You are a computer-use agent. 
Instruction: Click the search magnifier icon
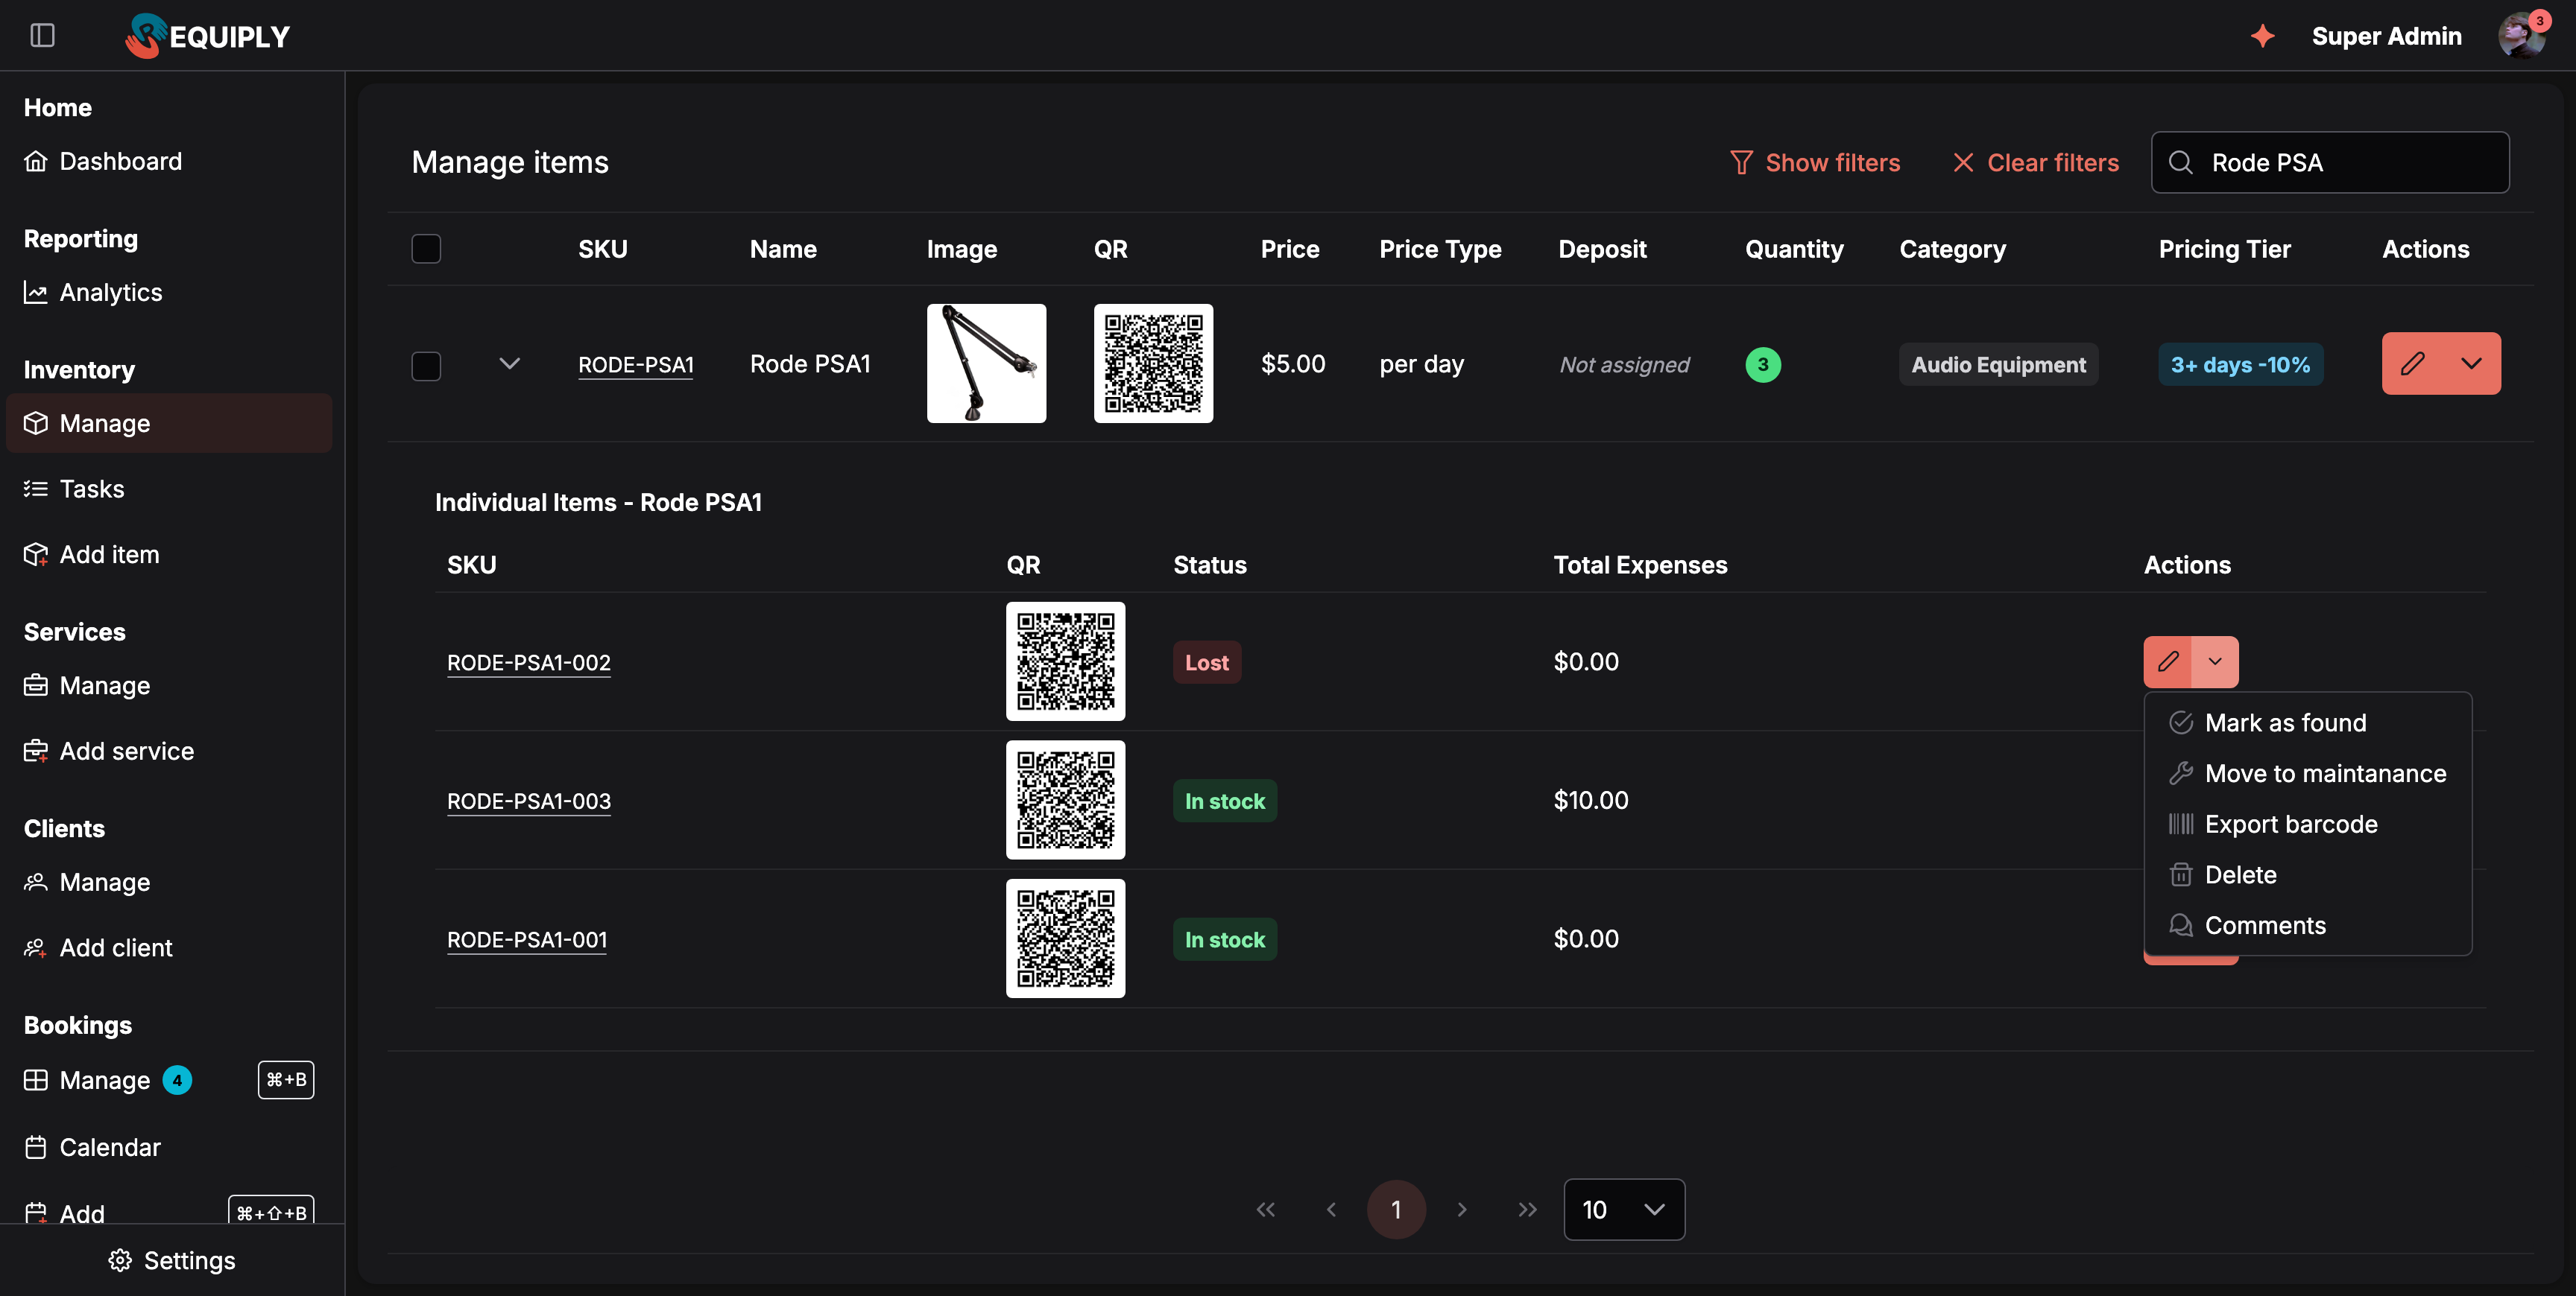(x=2181, y=163)
